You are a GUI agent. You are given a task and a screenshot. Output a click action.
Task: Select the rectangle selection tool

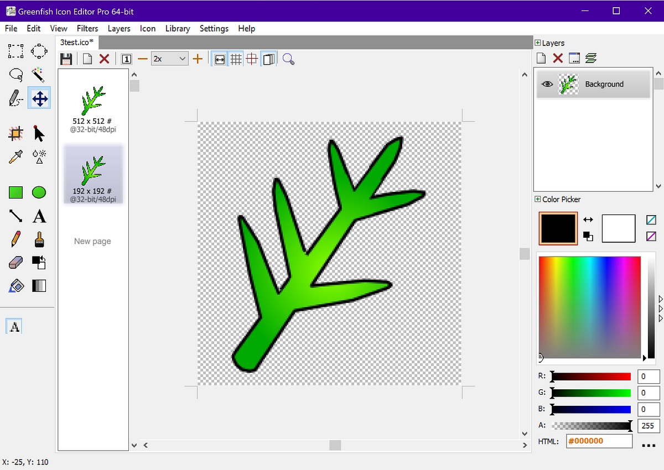[x=15, y=51]
